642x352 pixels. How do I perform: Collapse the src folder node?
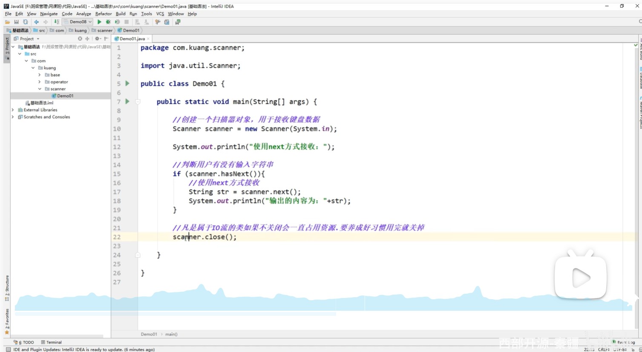(20, 54)
